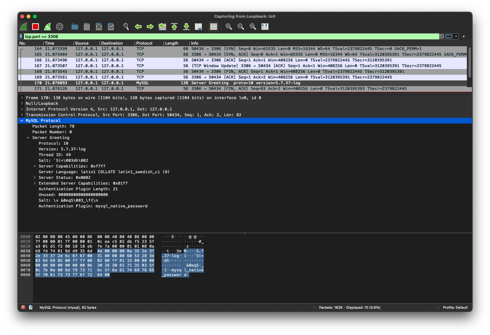This screenshot has width=490, height=335.
Task: Close this capture file icon
Action: point(99,27)
